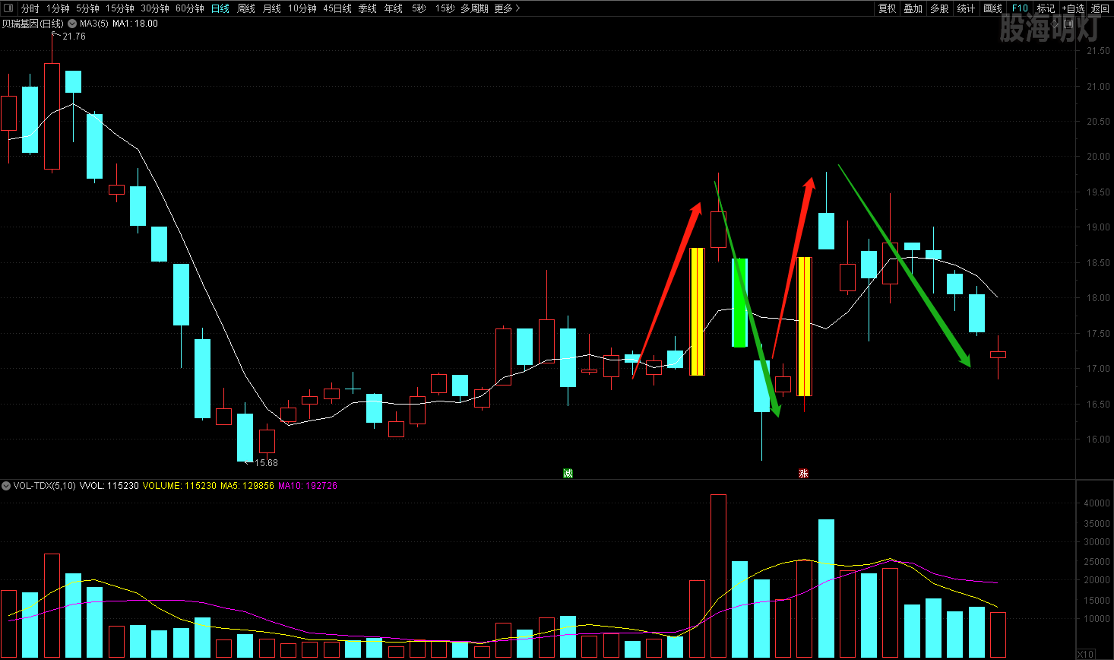This screenshot has height=660, width=1114.
Task: Click the 15.68 low price label
Action: (266, 462)
